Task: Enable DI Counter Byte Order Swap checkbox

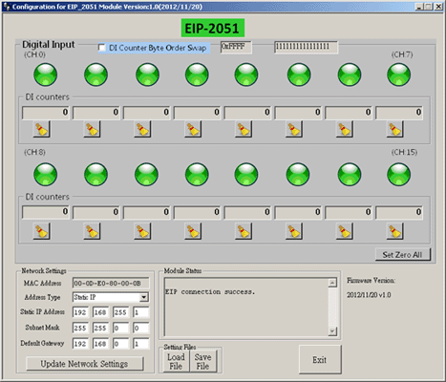Action: [x=102, y=48]
